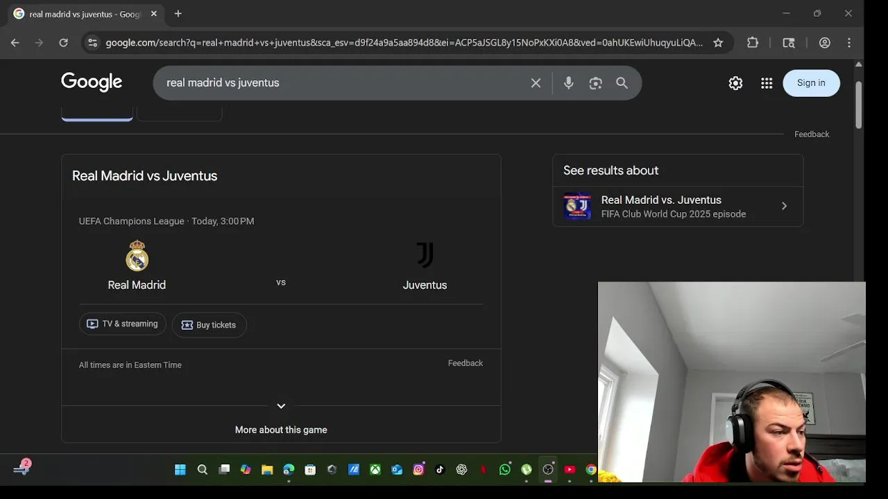Screen dimensions: 888x499
Task: Open Copilot from the taskbar
Action: coord(246,470)
